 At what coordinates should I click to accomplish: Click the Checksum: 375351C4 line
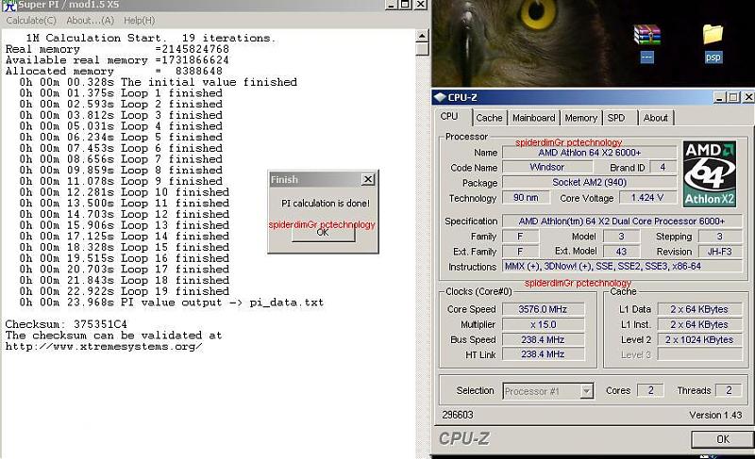point(66,324)
